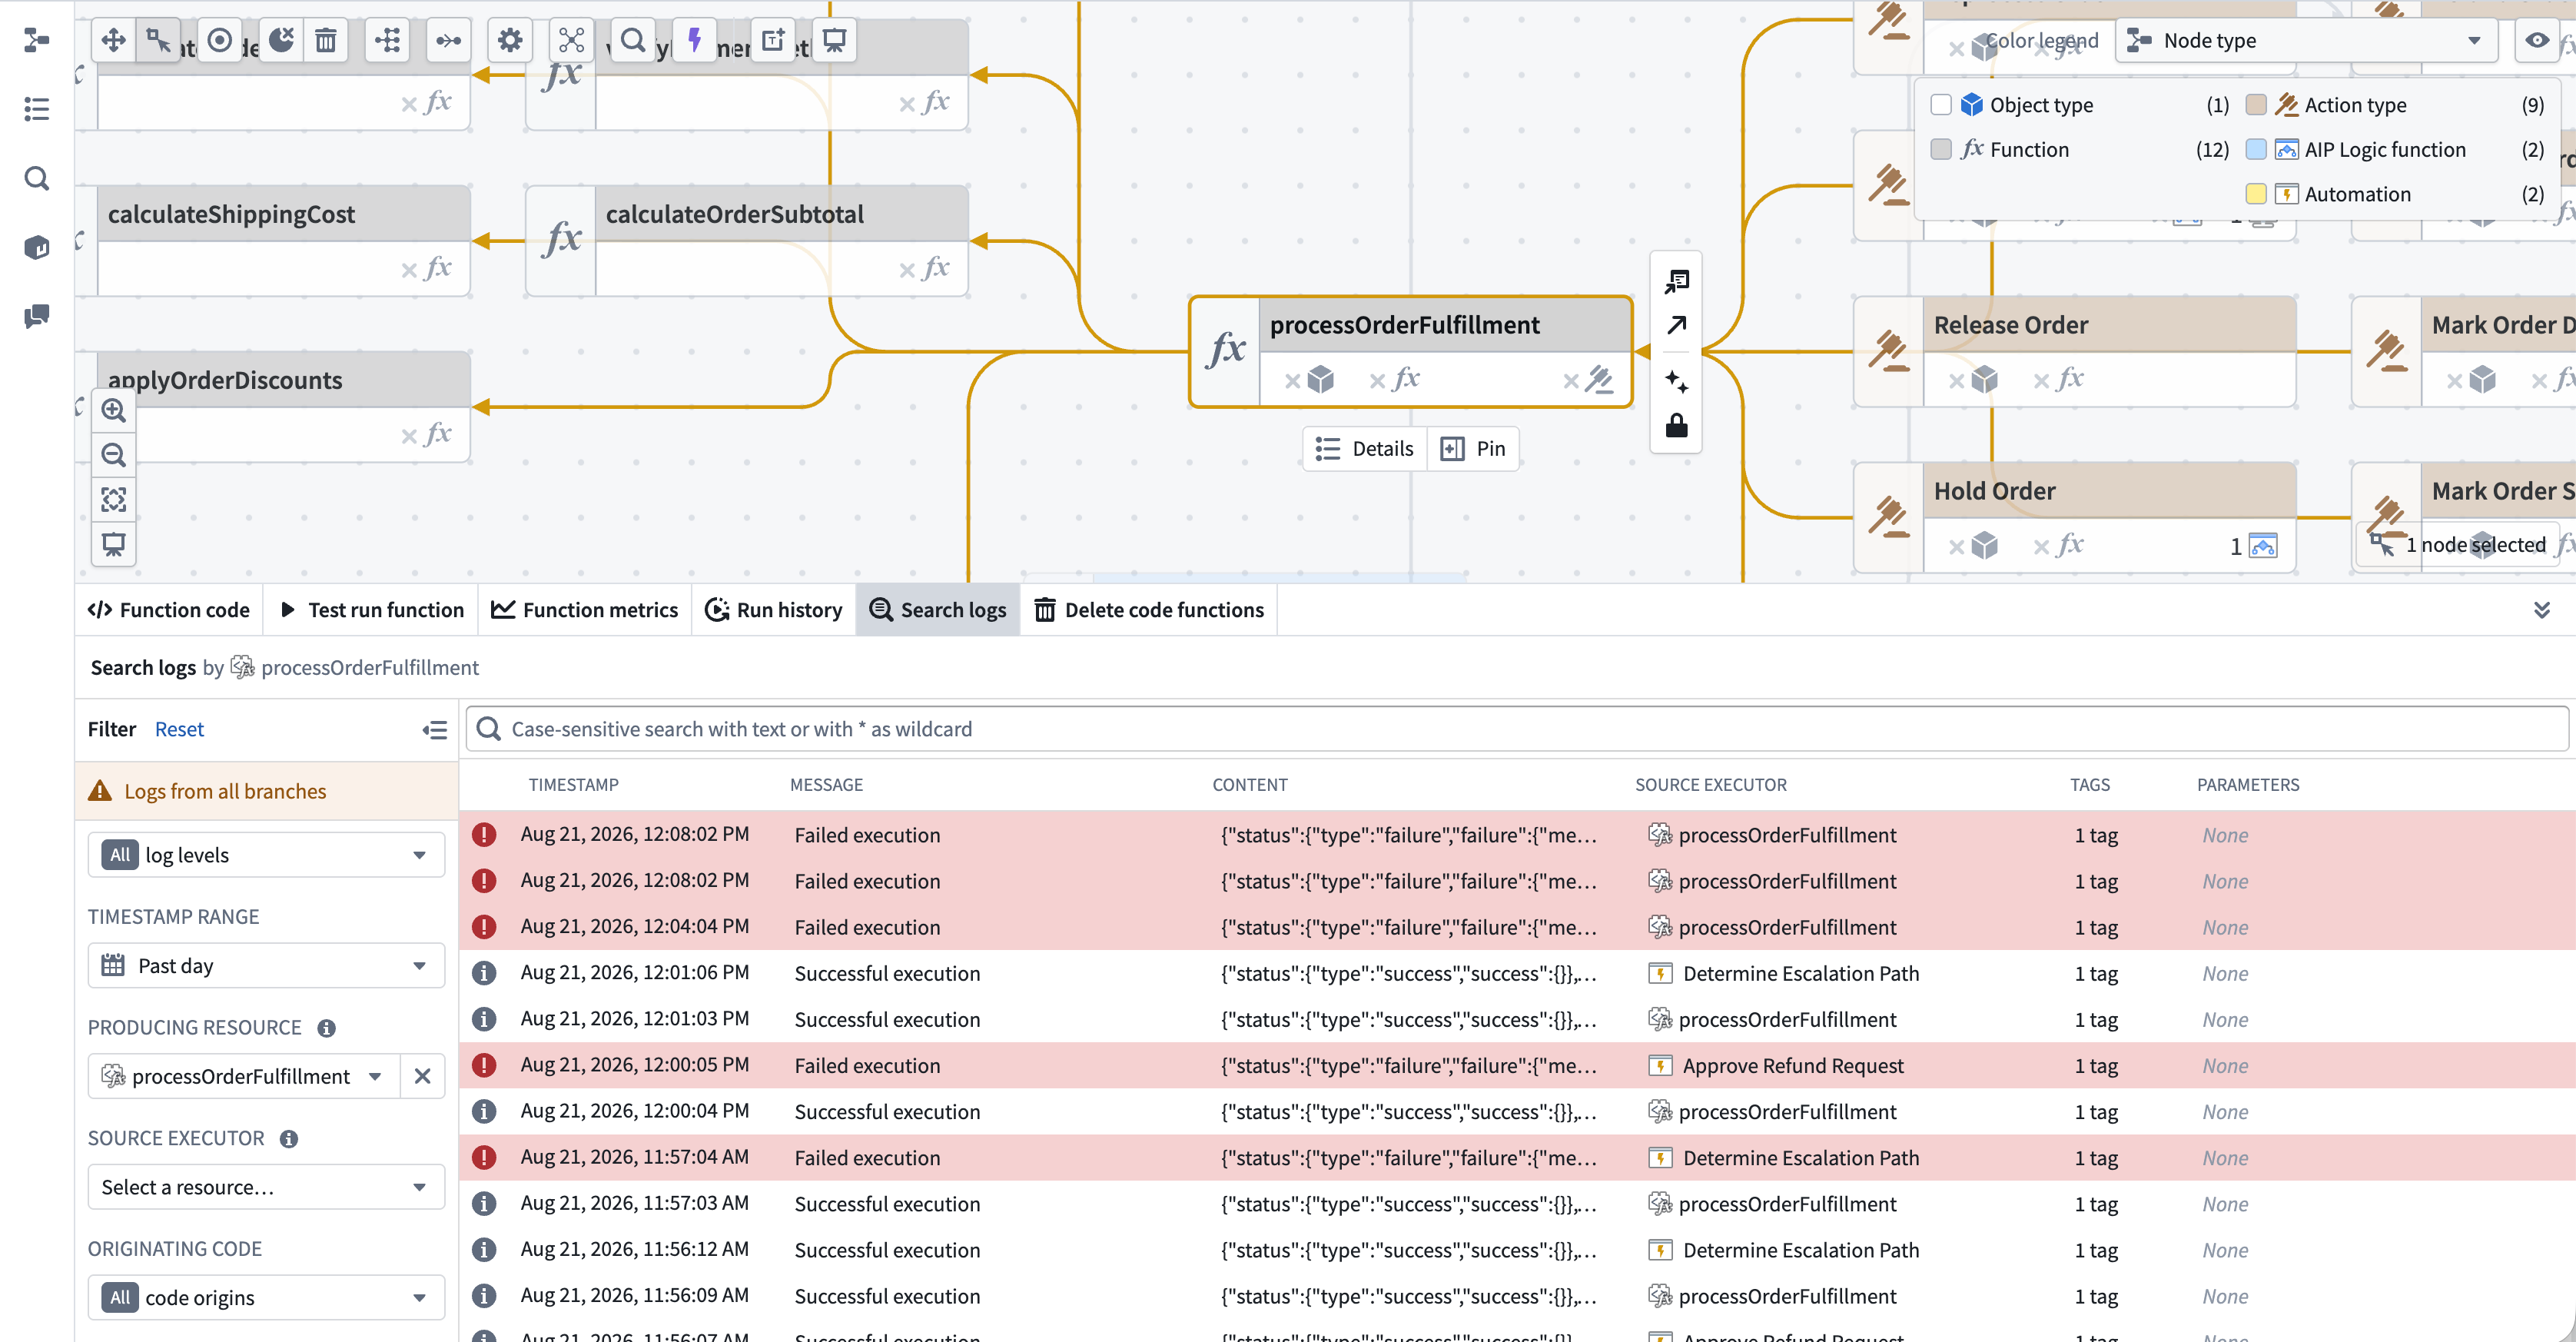2576x1342 pixels.
Task: Collapse the bottom panel with double chevron
Action: [x=2541, y=610]
